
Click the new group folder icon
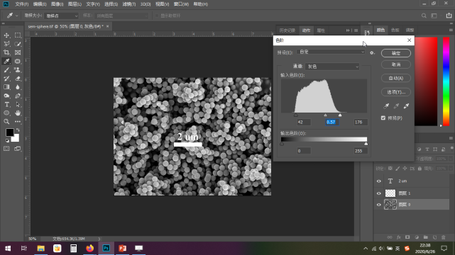(x=425, y=237)
